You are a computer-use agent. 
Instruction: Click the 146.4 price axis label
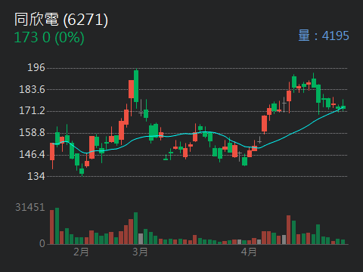click(32, 154)
